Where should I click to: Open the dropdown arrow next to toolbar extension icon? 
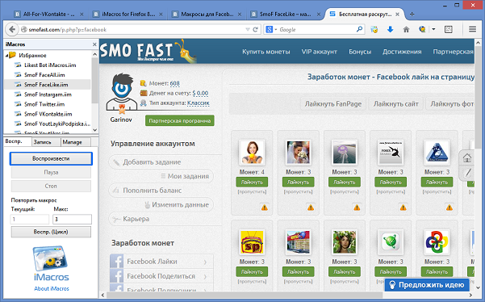pyautogui.click(x=433, y=29)
